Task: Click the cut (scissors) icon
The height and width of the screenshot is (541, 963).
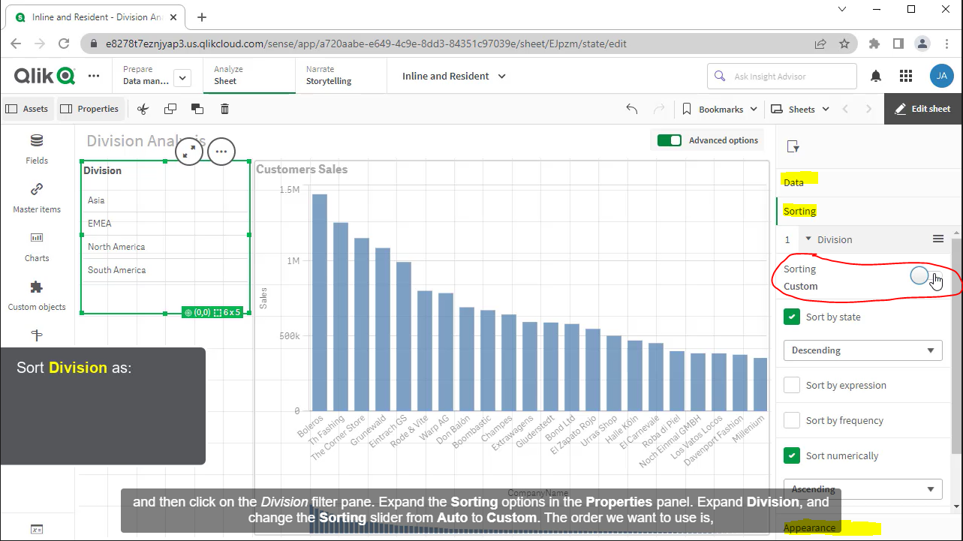Action: click(143, 109)
